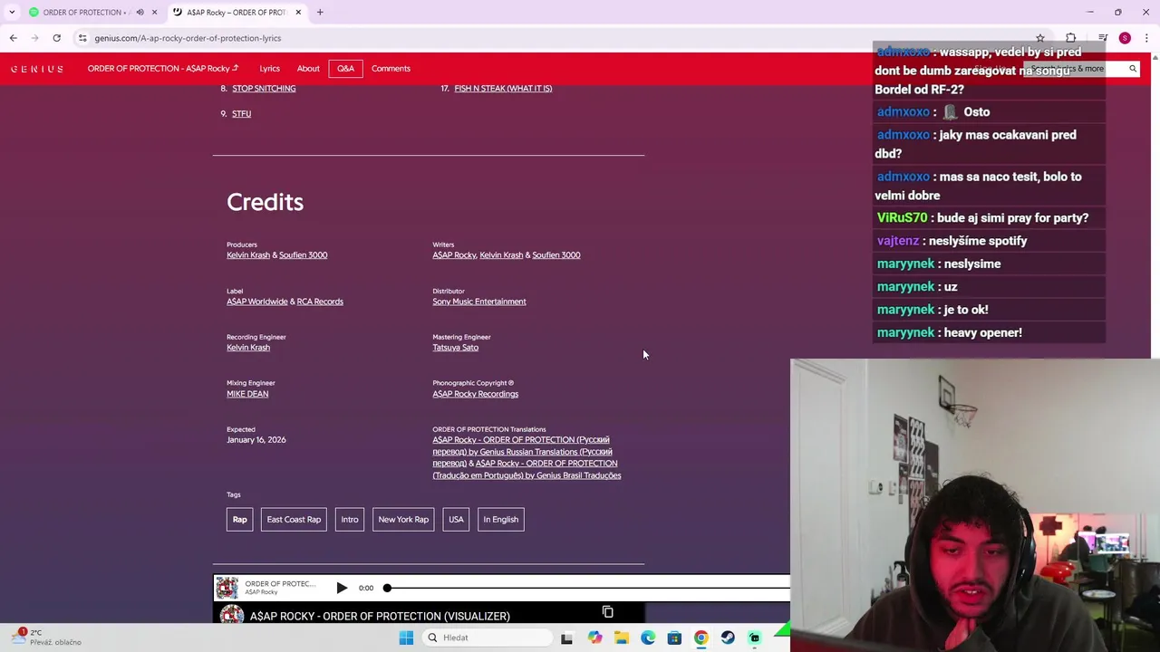
Task: Open the Chrome extensions menu
Action: point(1071,38)
